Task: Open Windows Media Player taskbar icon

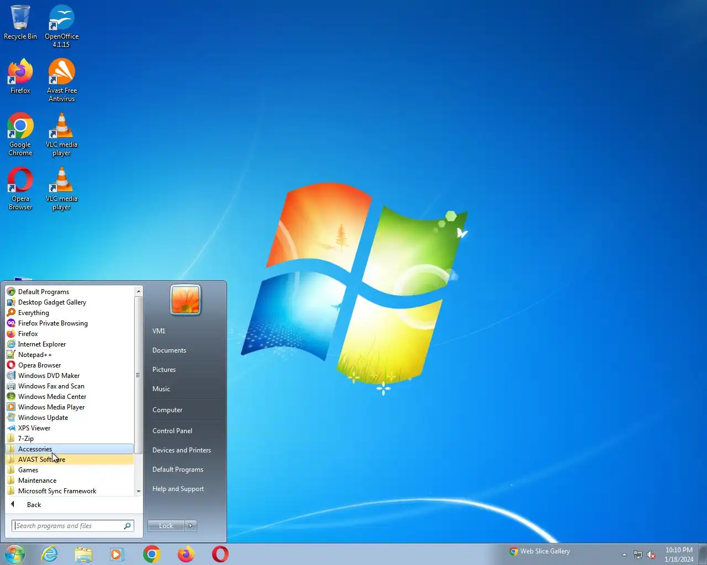Action: coord(117,554)
